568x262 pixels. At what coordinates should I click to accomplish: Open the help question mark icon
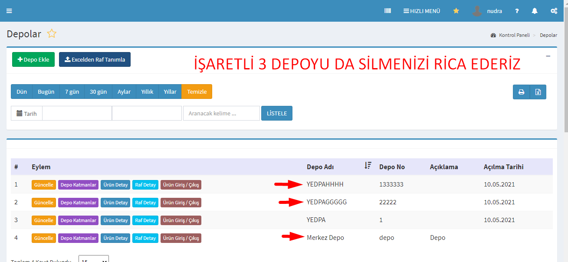[517, 11]
